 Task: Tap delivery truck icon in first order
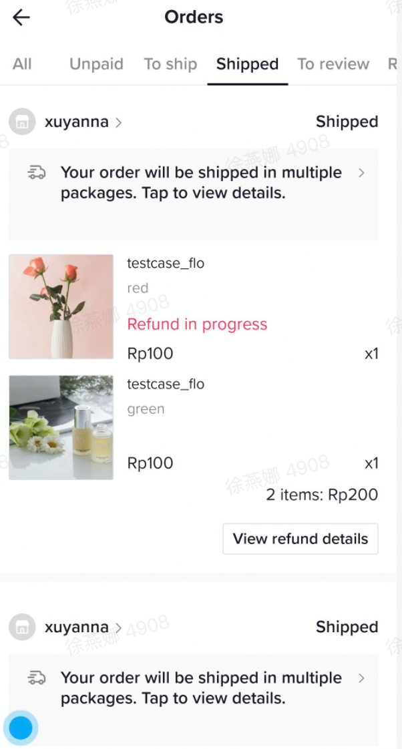37,173
